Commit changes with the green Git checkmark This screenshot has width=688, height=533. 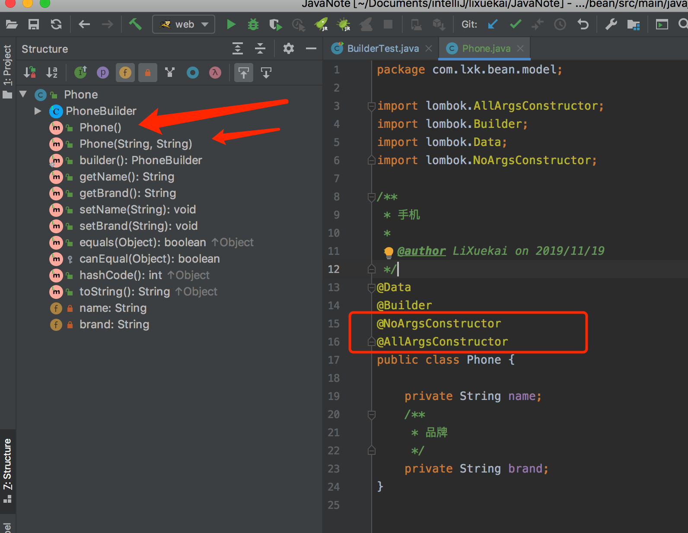coord(516,24)
